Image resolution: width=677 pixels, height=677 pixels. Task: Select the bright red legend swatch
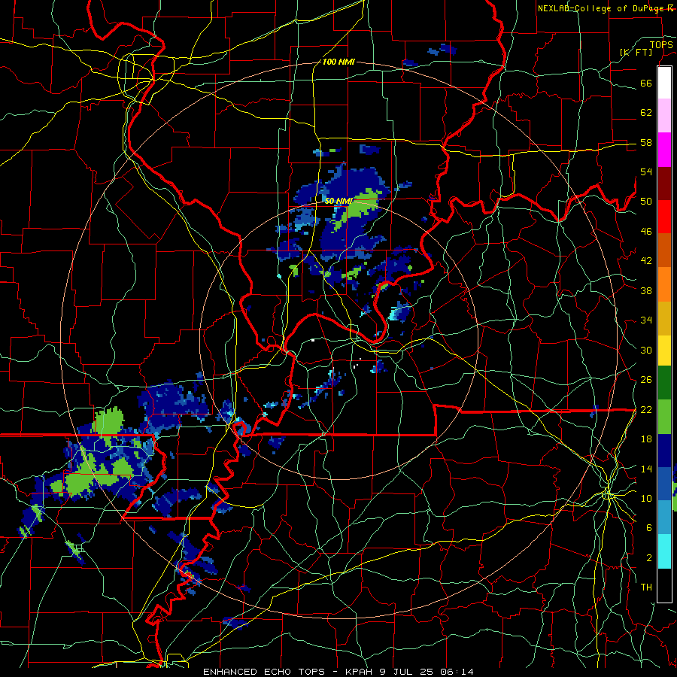(x=664, y=217)
